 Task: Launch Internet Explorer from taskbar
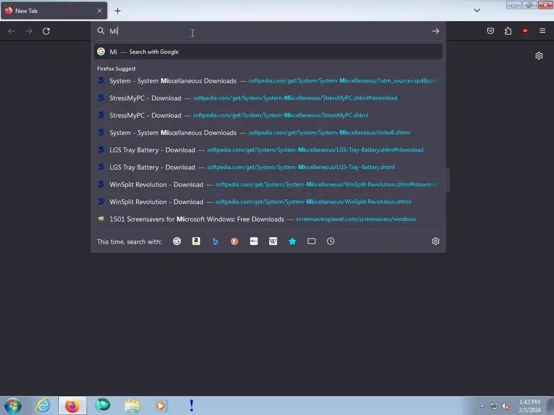click(x=43, y=406)
